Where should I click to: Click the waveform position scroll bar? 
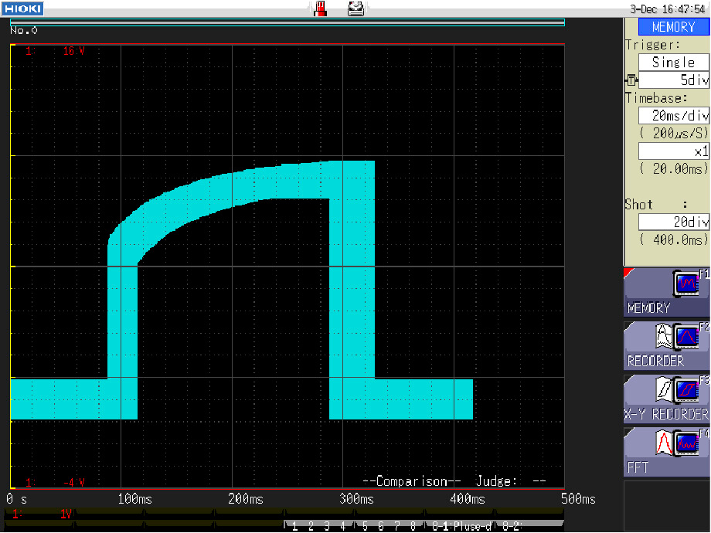click(x=287, y=22)
